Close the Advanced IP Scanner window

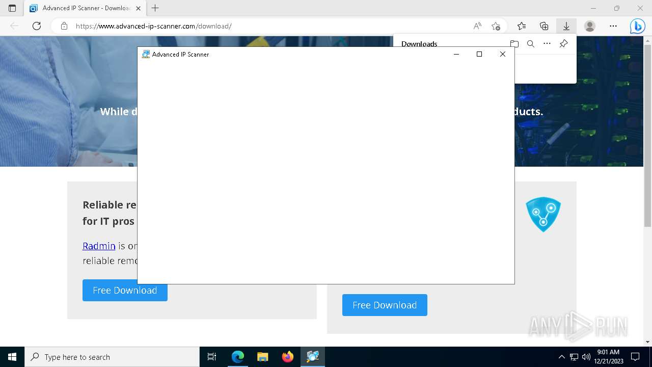coord(503,54)
